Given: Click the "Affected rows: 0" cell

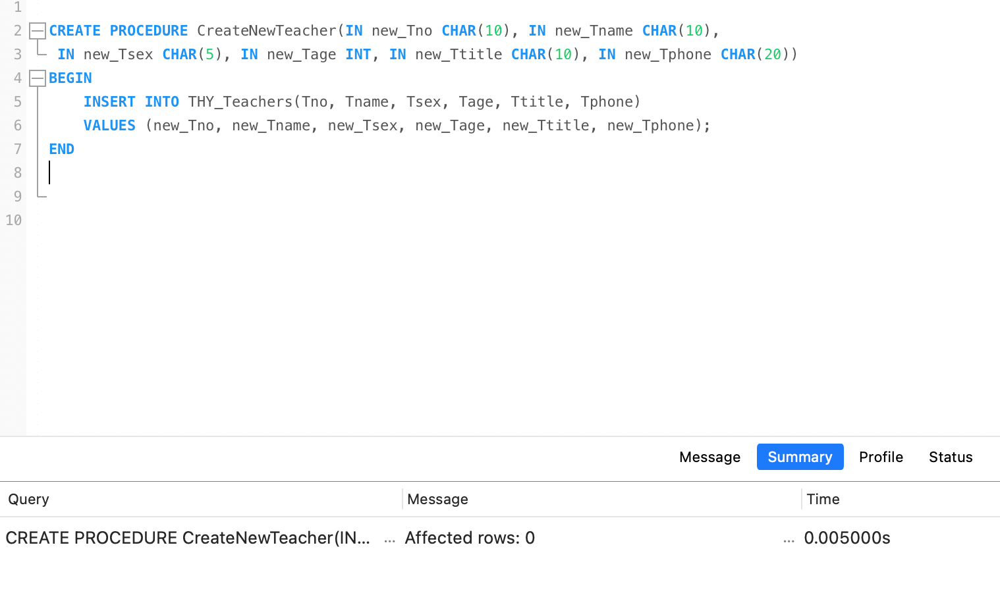Looking at the screenshot, I should pos(470,538).
